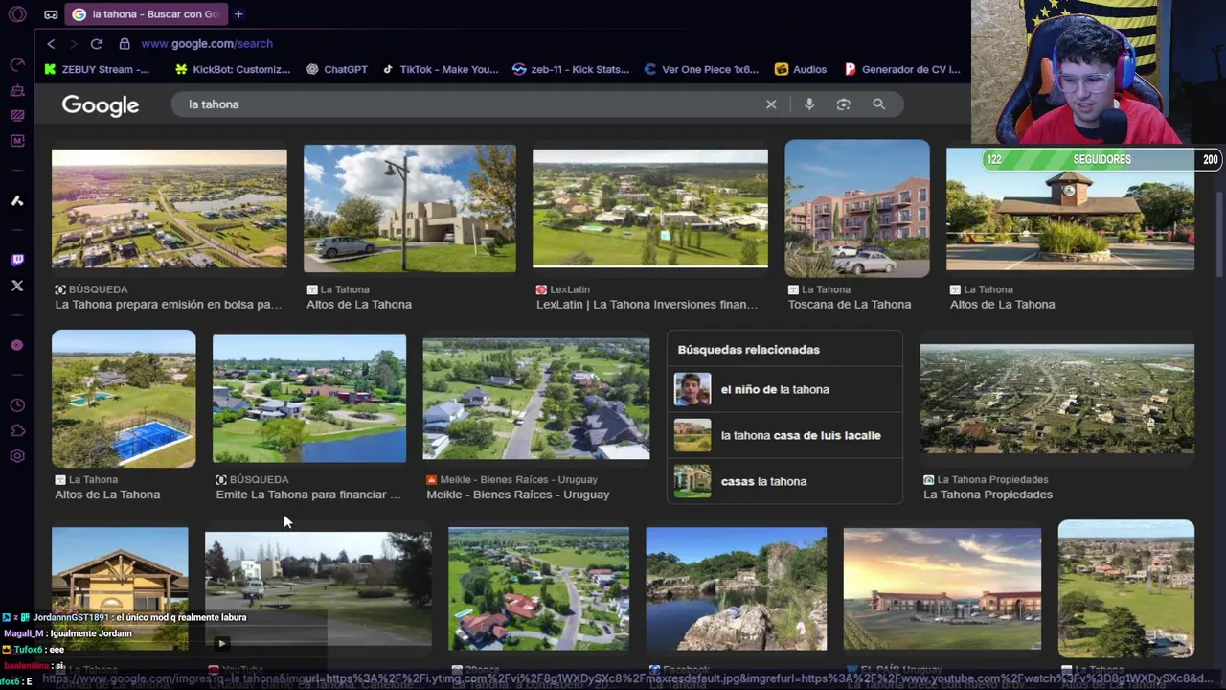Click the address bar URL
This screenshot has height=690, width=1226.
207,44
